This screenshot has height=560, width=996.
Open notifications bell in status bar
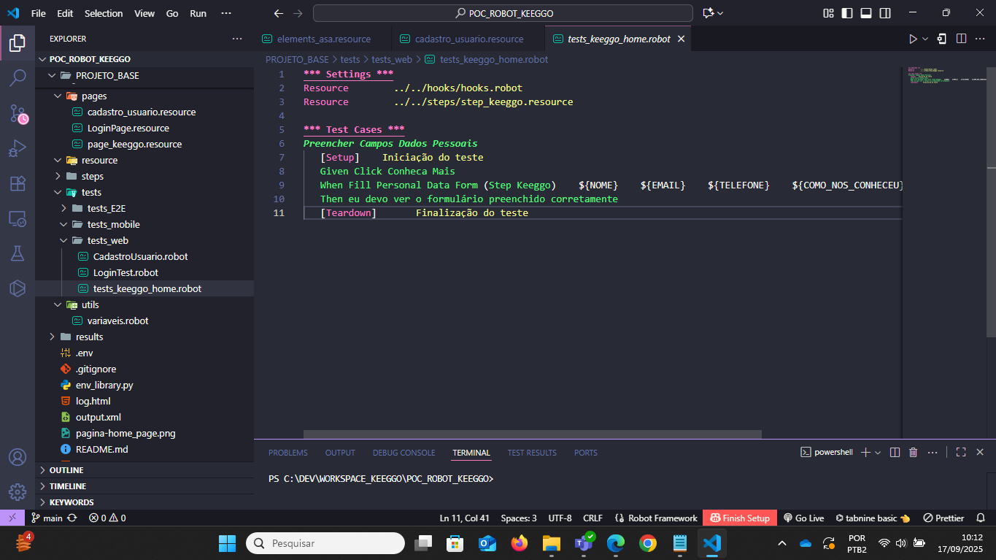(x=980, y=518)
